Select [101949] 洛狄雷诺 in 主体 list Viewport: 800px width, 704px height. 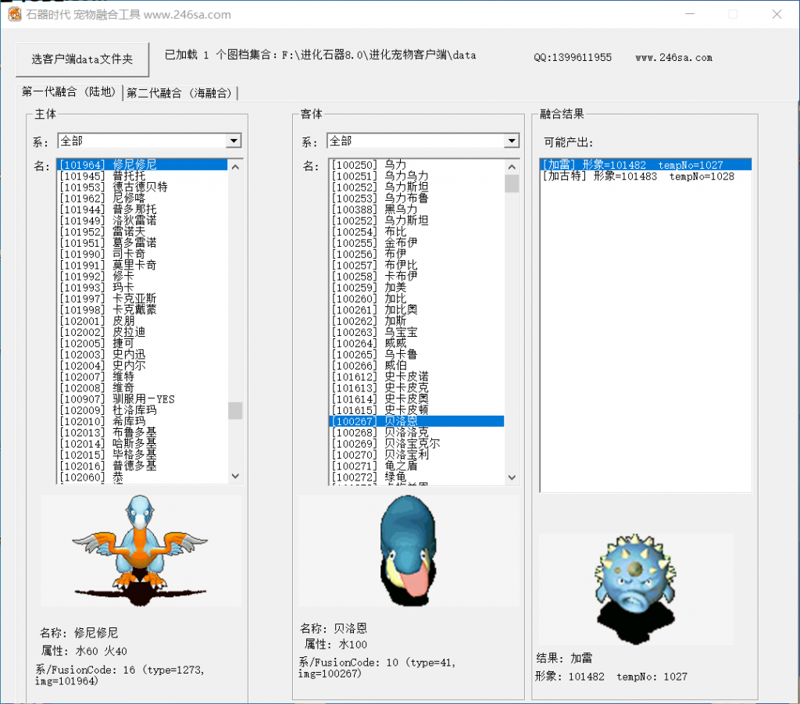point(142,220)
